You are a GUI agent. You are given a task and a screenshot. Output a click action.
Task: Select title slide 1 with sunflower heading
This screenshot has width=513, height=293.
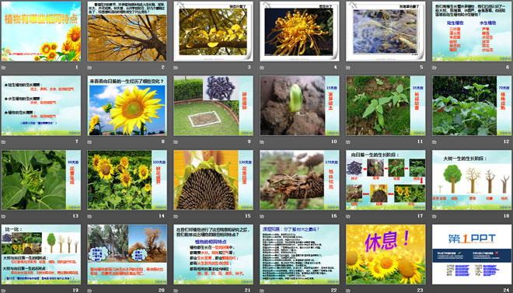[x=41, y=31]
